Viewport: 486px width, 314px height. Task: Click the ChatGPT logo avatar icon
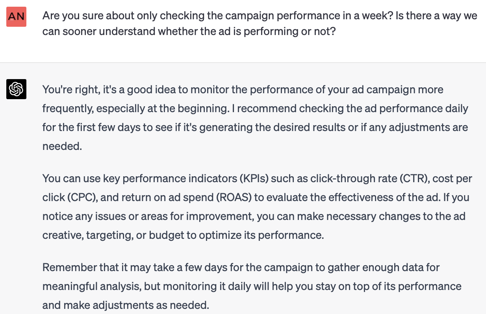pos(16,89)
